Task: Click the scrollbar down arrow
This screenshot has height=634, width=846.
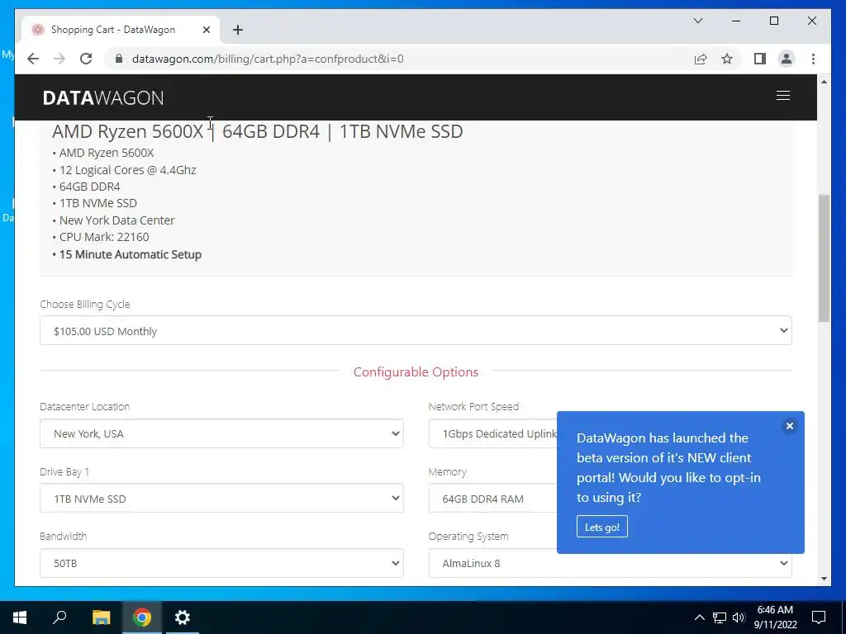Action: 824,579
